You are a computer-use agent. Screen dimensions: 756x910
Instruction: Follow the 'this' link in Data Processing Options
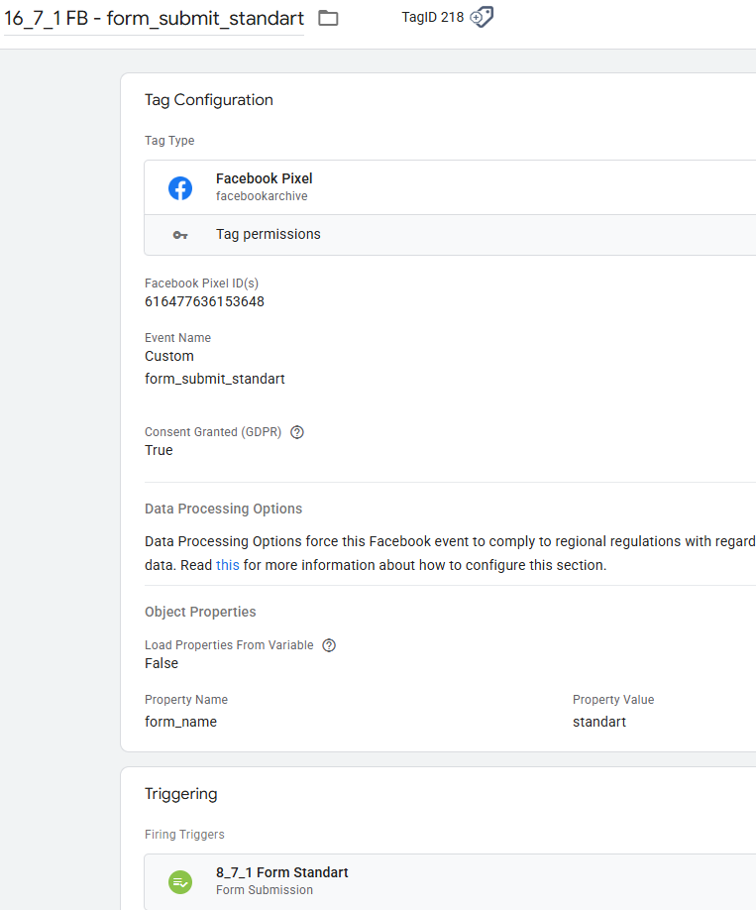tap(228, 565)
